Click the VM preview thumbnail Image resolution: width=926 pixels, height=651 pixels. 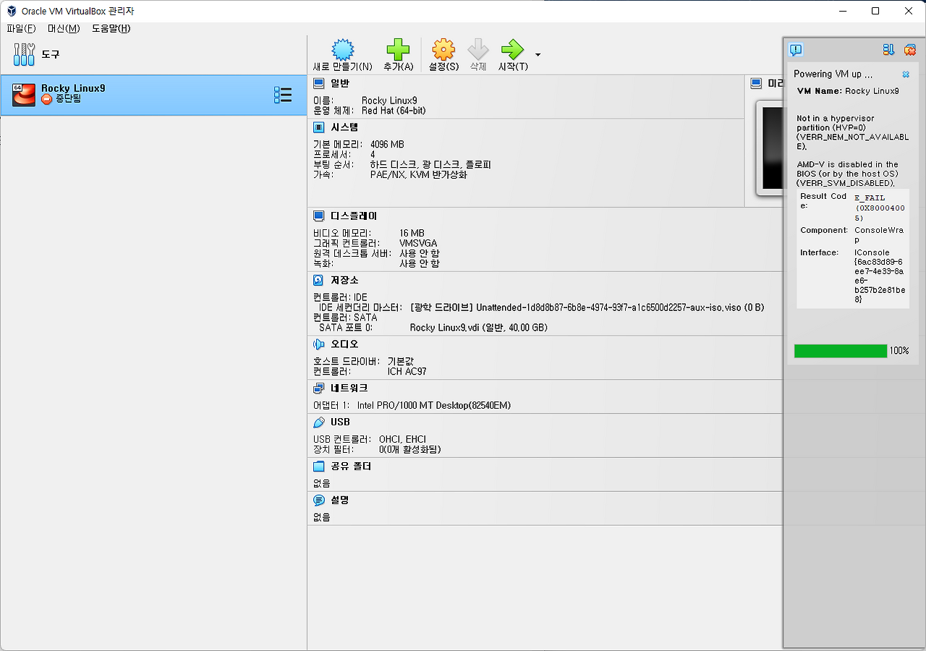tap(769, 148)
